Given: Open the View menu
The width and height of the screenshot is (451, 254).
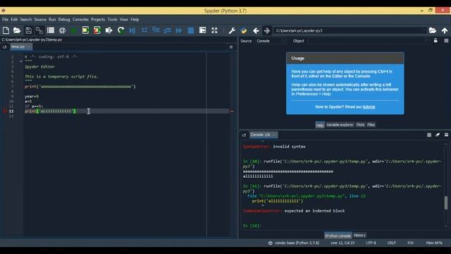Looking at the screenshot, I should coord(124,20).
